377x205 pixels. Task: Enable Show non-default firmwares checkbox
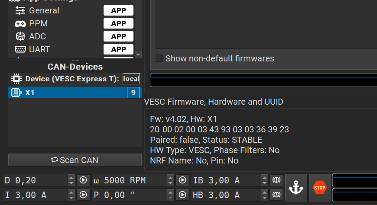click(159, 58)
